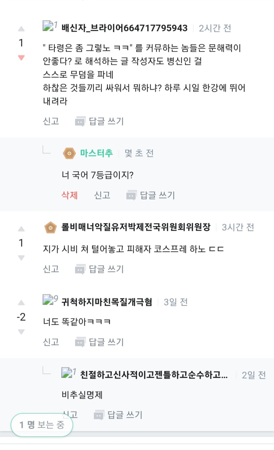Click 롤비매너악질유저 pentagon tier badge
Screen dimensions: 274x450
[50, 227]
